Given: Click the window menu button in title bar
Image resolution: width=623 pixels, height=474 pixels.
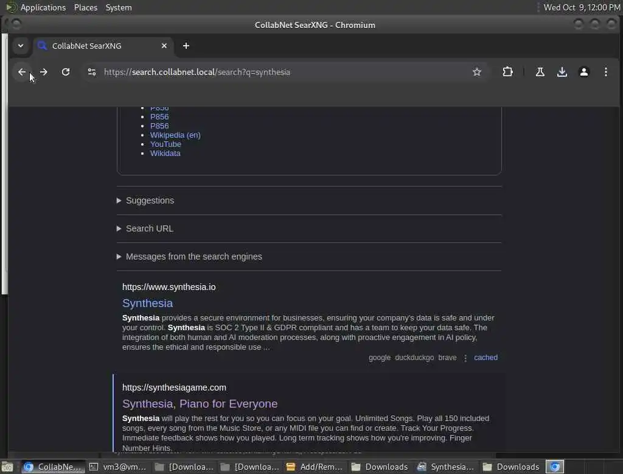Looking at the screenshot, I should click(15, 25).
